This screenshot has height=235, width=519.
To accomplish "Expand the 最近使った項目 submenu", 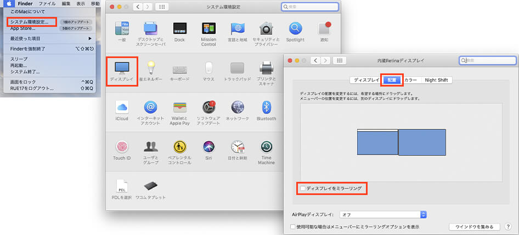I will coord(50,39).
